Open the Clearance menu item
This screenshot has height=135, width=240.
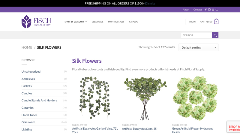click(97, 22)
